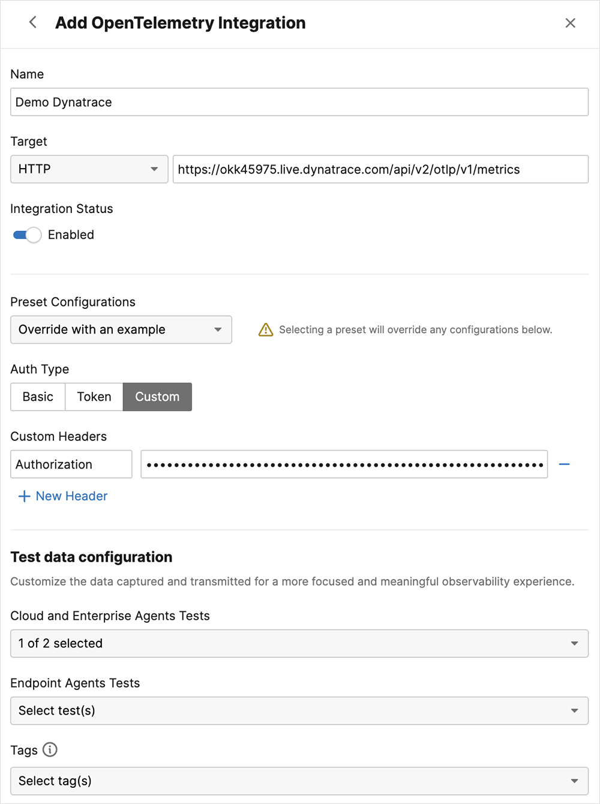Click the Authorization header name field
The image size is (600, 804).
point(71,464)
